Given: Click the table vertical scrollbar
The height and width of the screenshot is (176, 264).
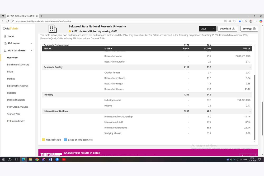Looking at the screenshot, I should click(255, 106).
